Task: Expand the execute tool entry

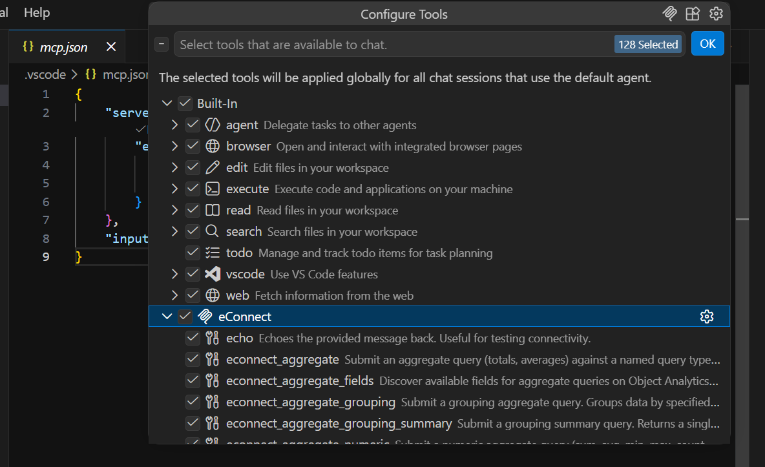Action: click(x=174, y=189)
